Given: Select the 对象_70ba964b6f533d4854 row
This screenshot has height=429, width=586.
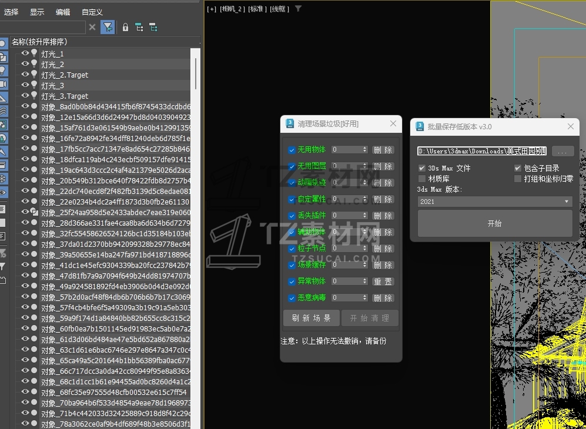Looking at the screenshot, I should (115, 403).
